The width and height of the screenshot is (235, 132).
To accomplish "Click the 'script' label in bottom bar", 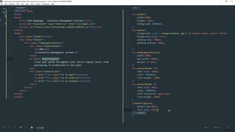I will [40, 128].
